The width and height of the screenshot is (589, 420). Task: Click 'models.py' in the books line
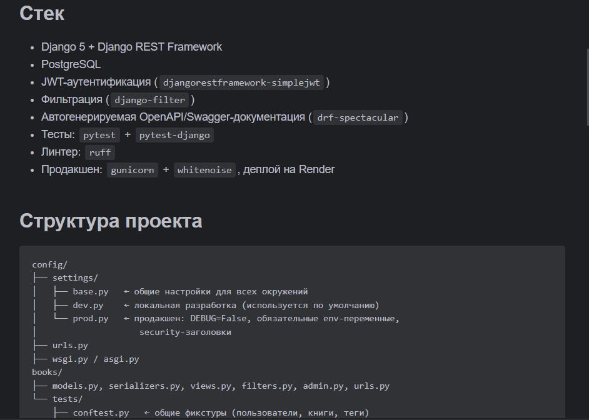(x=75, y=386)
